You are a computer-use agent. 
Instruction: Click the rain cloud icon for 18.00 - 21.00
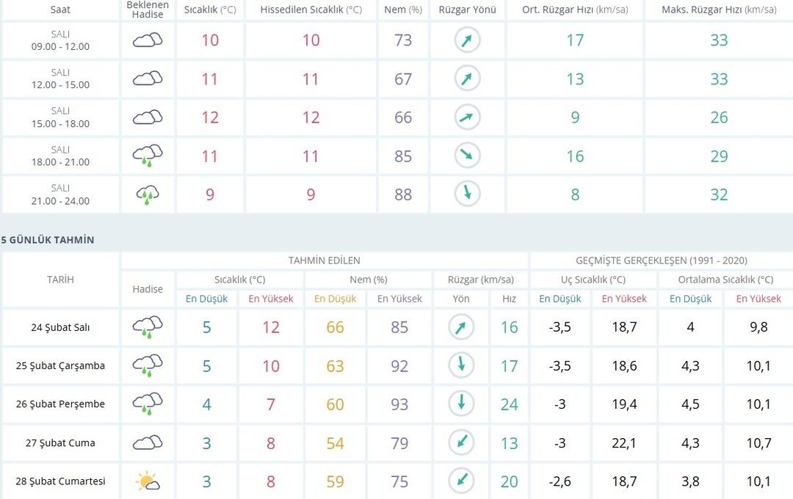pos(148,156)
